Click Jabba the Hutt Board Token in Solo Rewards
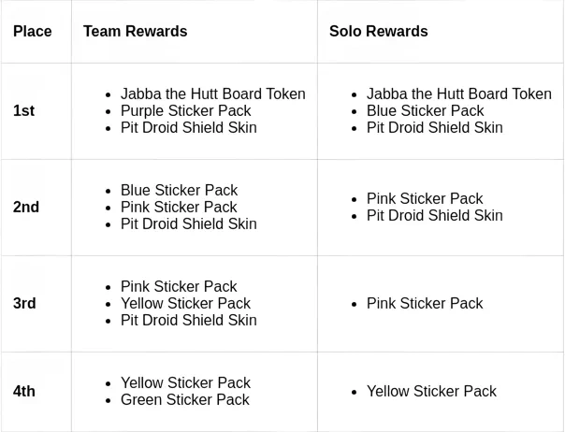 458,94
